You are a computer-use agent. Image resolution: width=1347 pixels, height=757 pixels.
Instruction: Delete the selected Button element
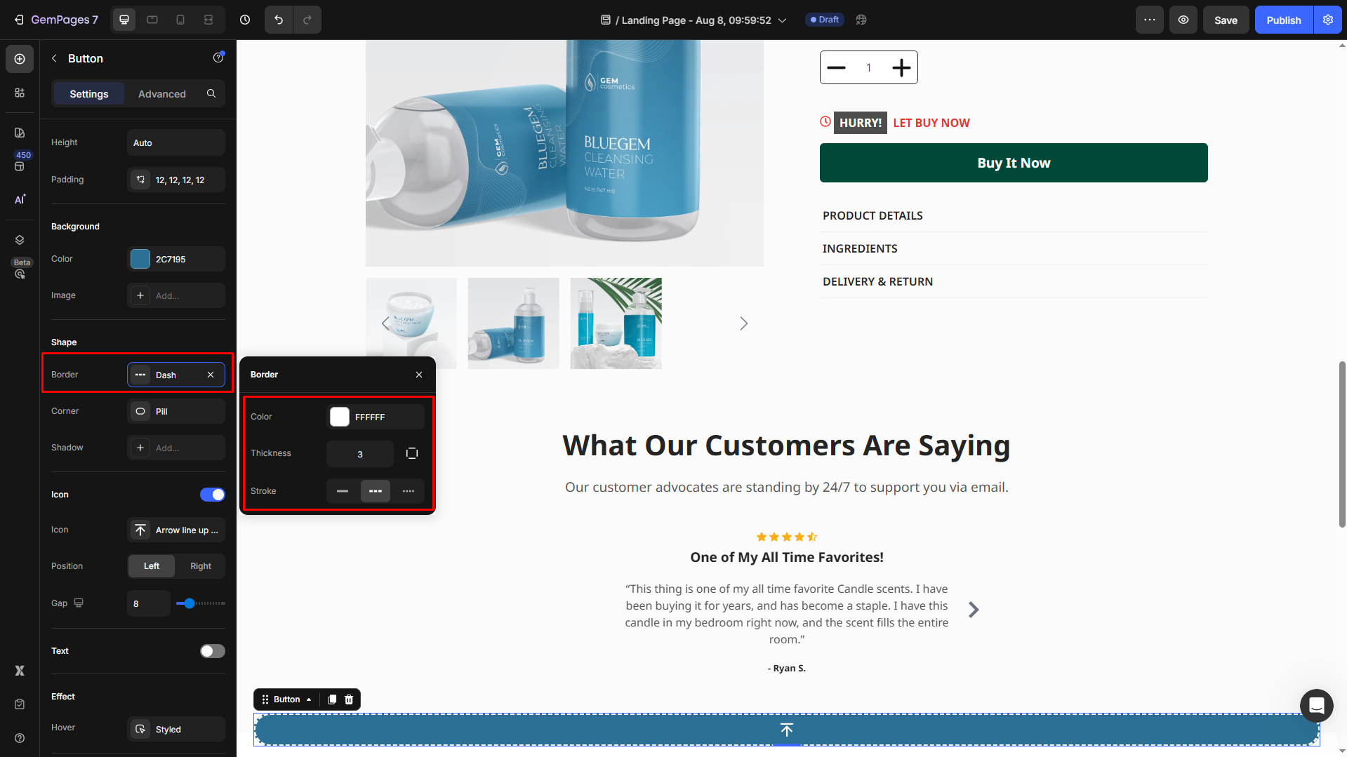[x=349, y=699]
